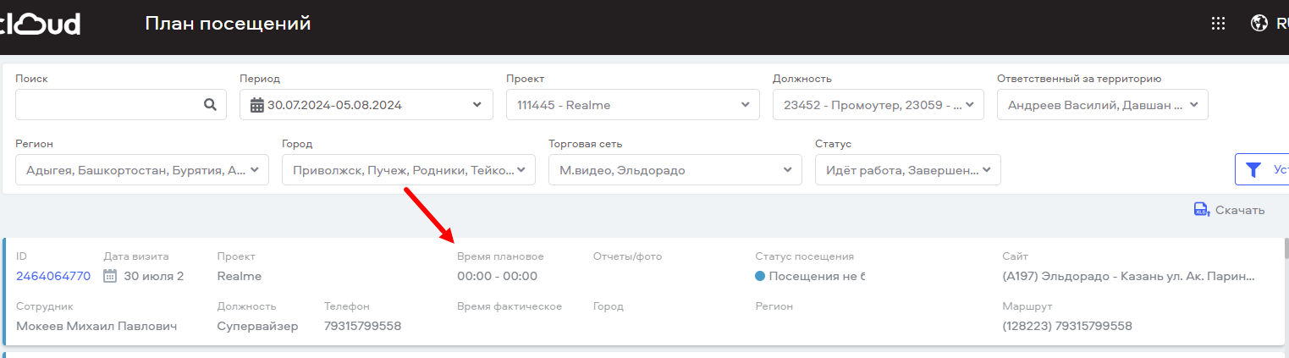Click the search magnifier icon
This screenshot has height=358, width=1289.
pyautogui.click(x=210, y=105)
